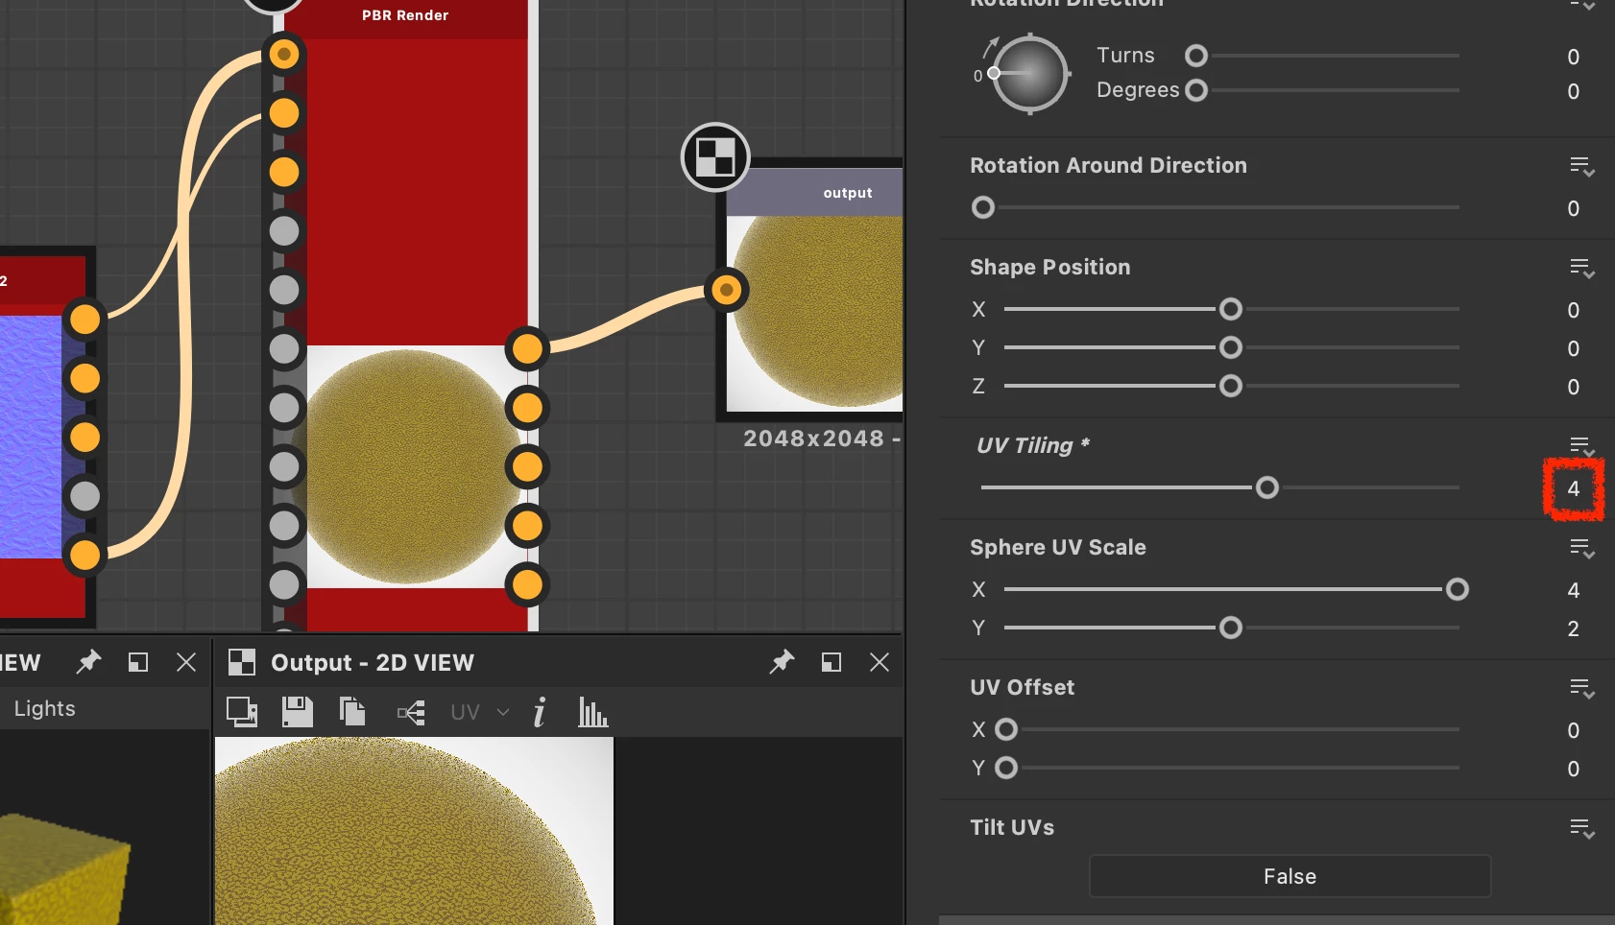
Task: Click the Rotation Around Direction value field
Action: click(x=1574, y=208)
